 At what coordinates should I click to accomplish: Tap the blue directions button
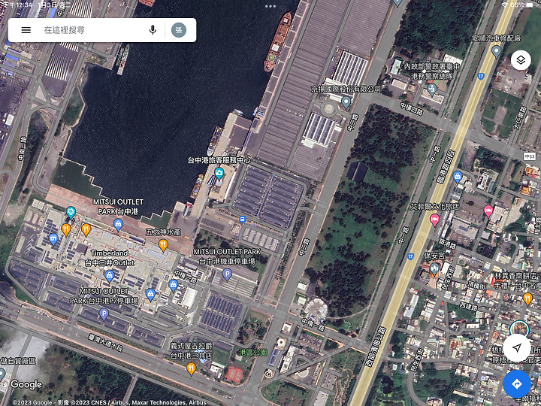click(516, 384)
